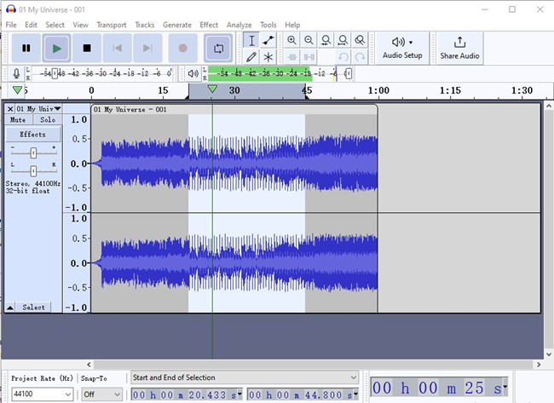Open the File menu
The image size is (554, 403).
point(11,25)
